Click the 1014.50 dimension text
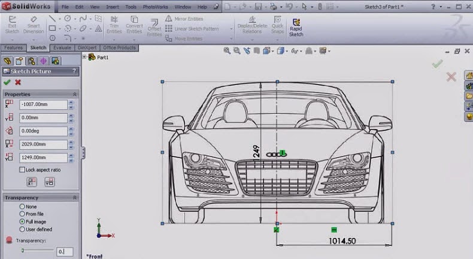The height and width of the screenshot is (259, 473). click(x=342, y=241)
